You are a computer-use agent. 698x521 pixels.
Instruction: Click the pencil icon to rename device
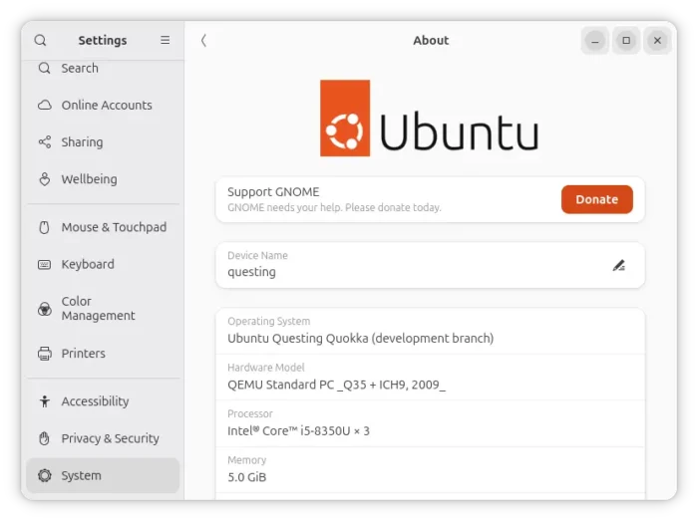(618, 265)
